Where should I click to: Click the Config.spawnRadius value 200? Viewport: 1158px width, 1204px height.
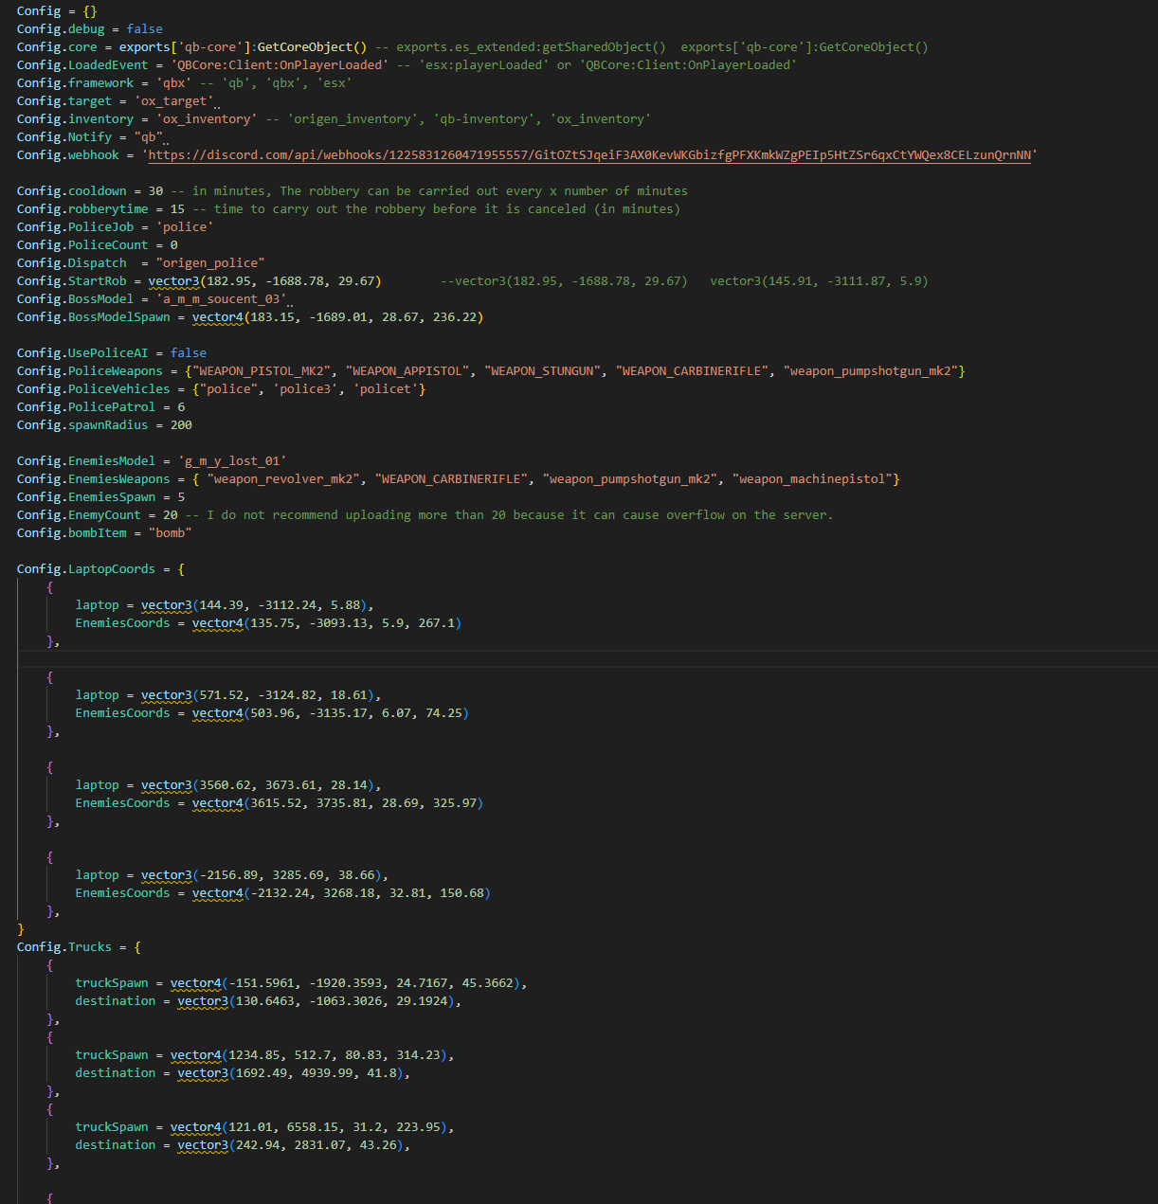point(181,425)
